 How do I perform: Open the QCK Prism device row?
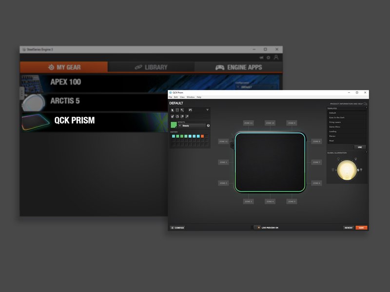(95, 122)
